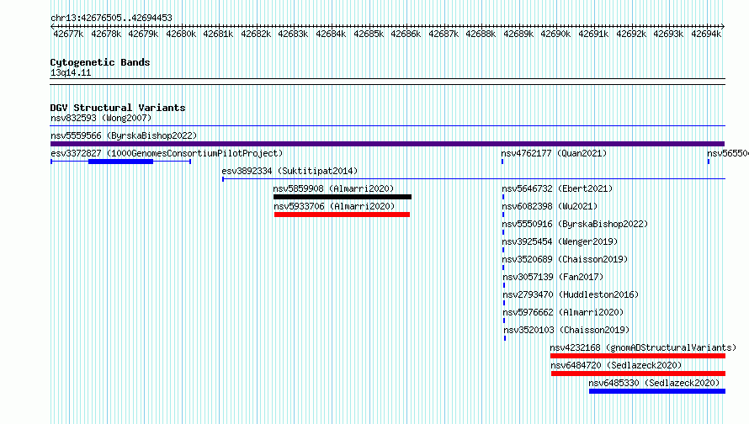Open nsv4762177 (Quan2021) label
This screenshot has height=424, width=749.
pos(554,153)
